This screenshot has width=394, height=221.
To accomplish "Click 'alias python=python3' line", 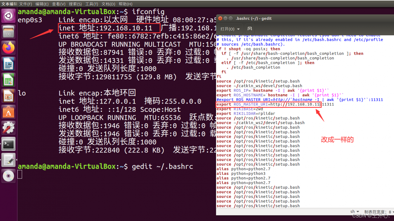I will coord(241,173).
